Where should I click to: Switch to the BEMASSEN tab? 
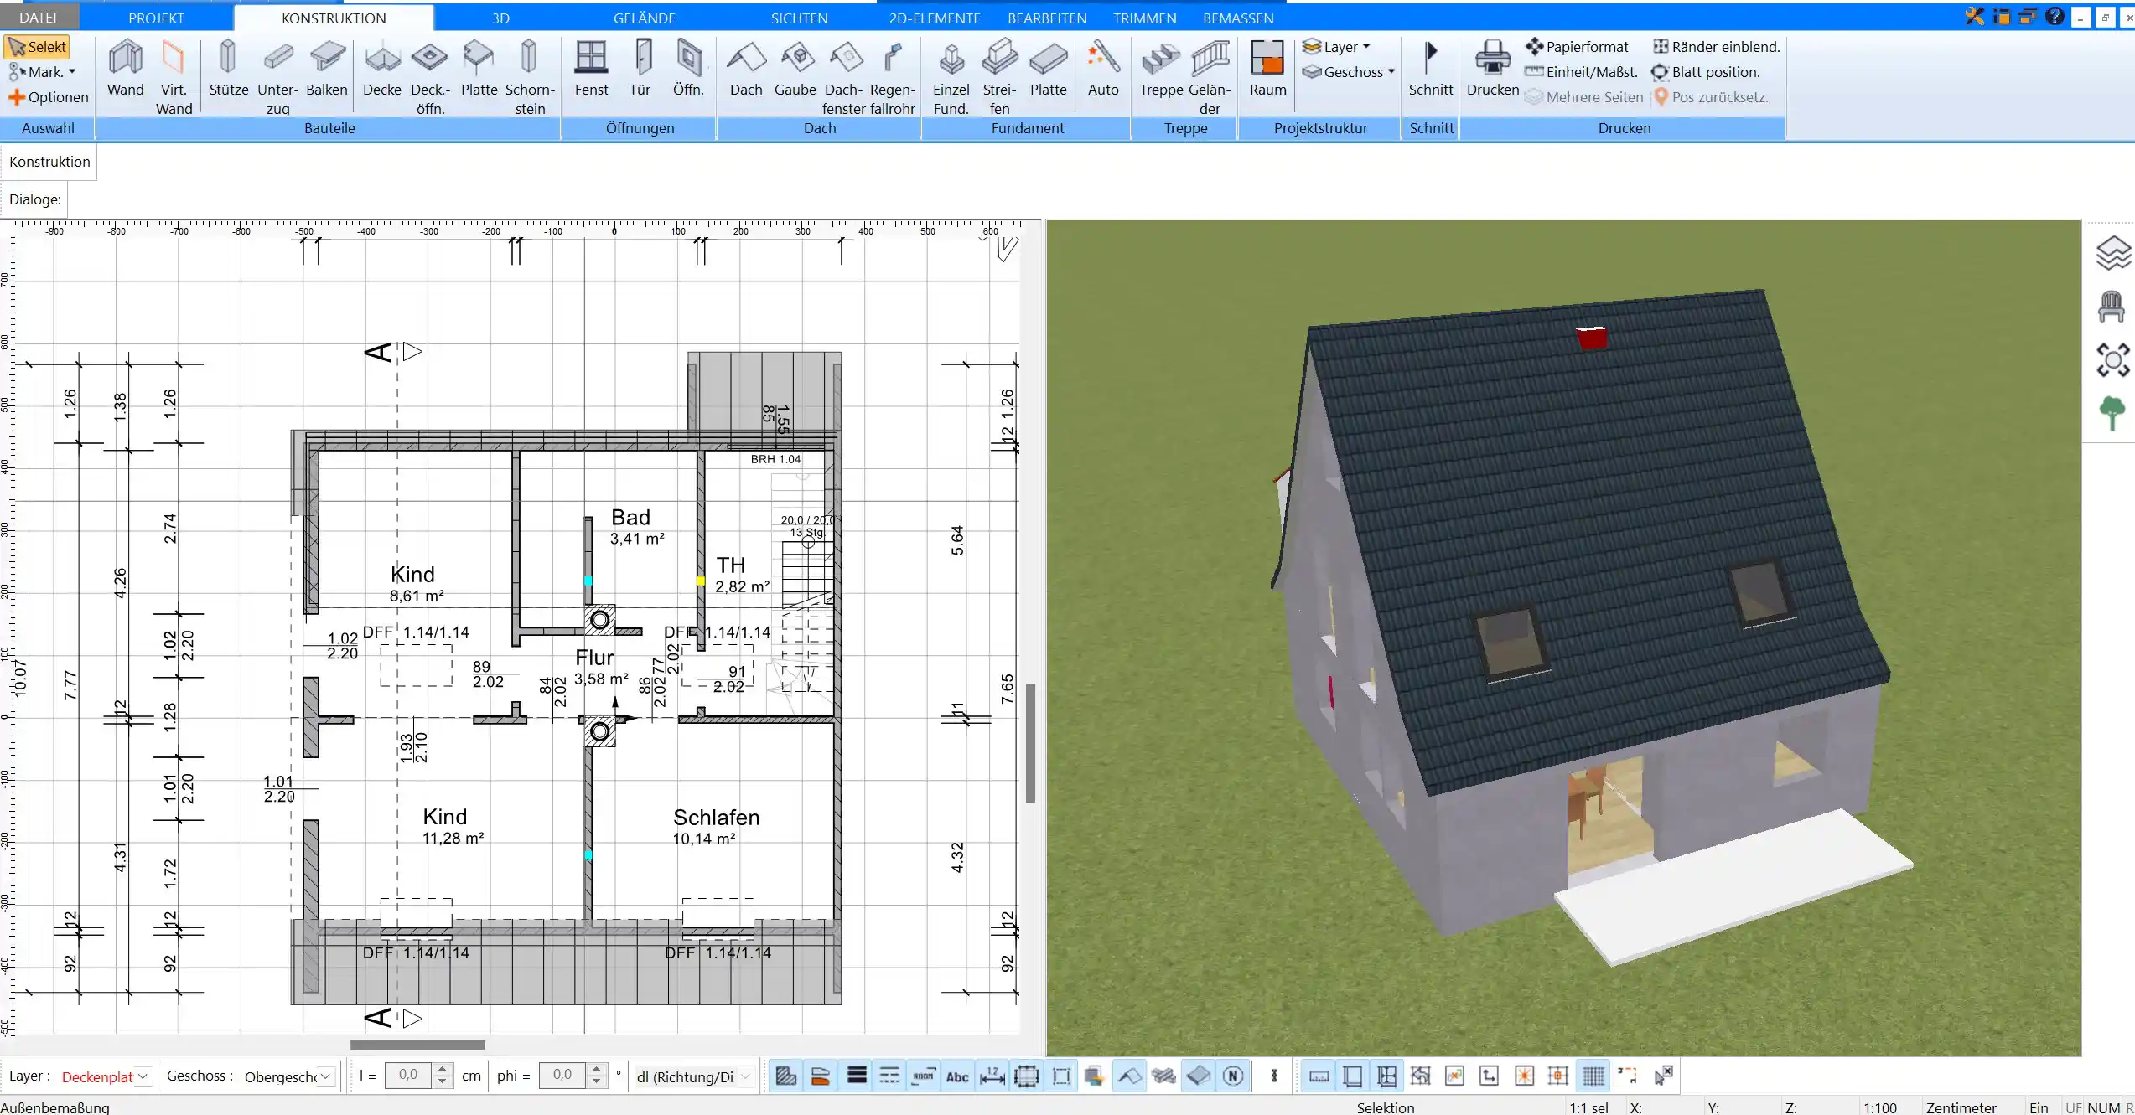pyautogui.click(x=1238, y=18)
